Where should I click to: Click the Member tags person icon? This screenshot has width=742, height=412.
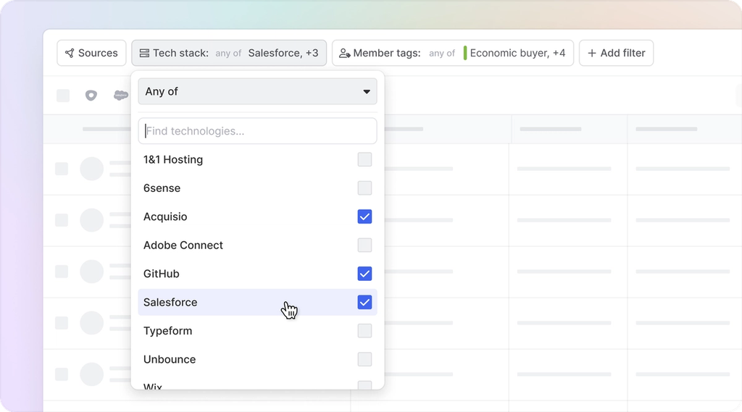pyautogui.click(x=344, y=53)
